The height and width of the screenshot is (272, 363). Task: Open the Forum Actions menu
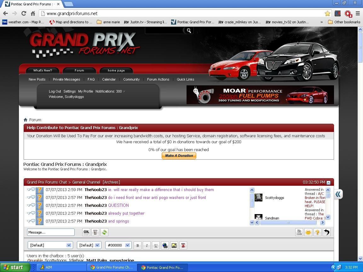(x=158, y=79)
